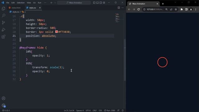Screen dimensions: 199x112
Task: Switch to the index.html tab
Action: pos(15,8)
